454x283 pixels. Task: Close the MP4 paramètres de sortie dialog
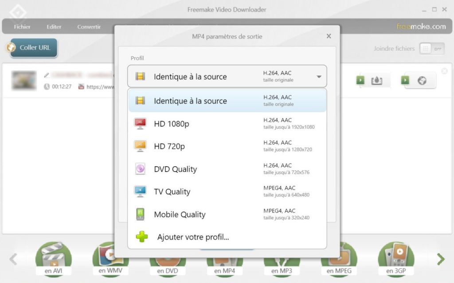tap(329, 36)
